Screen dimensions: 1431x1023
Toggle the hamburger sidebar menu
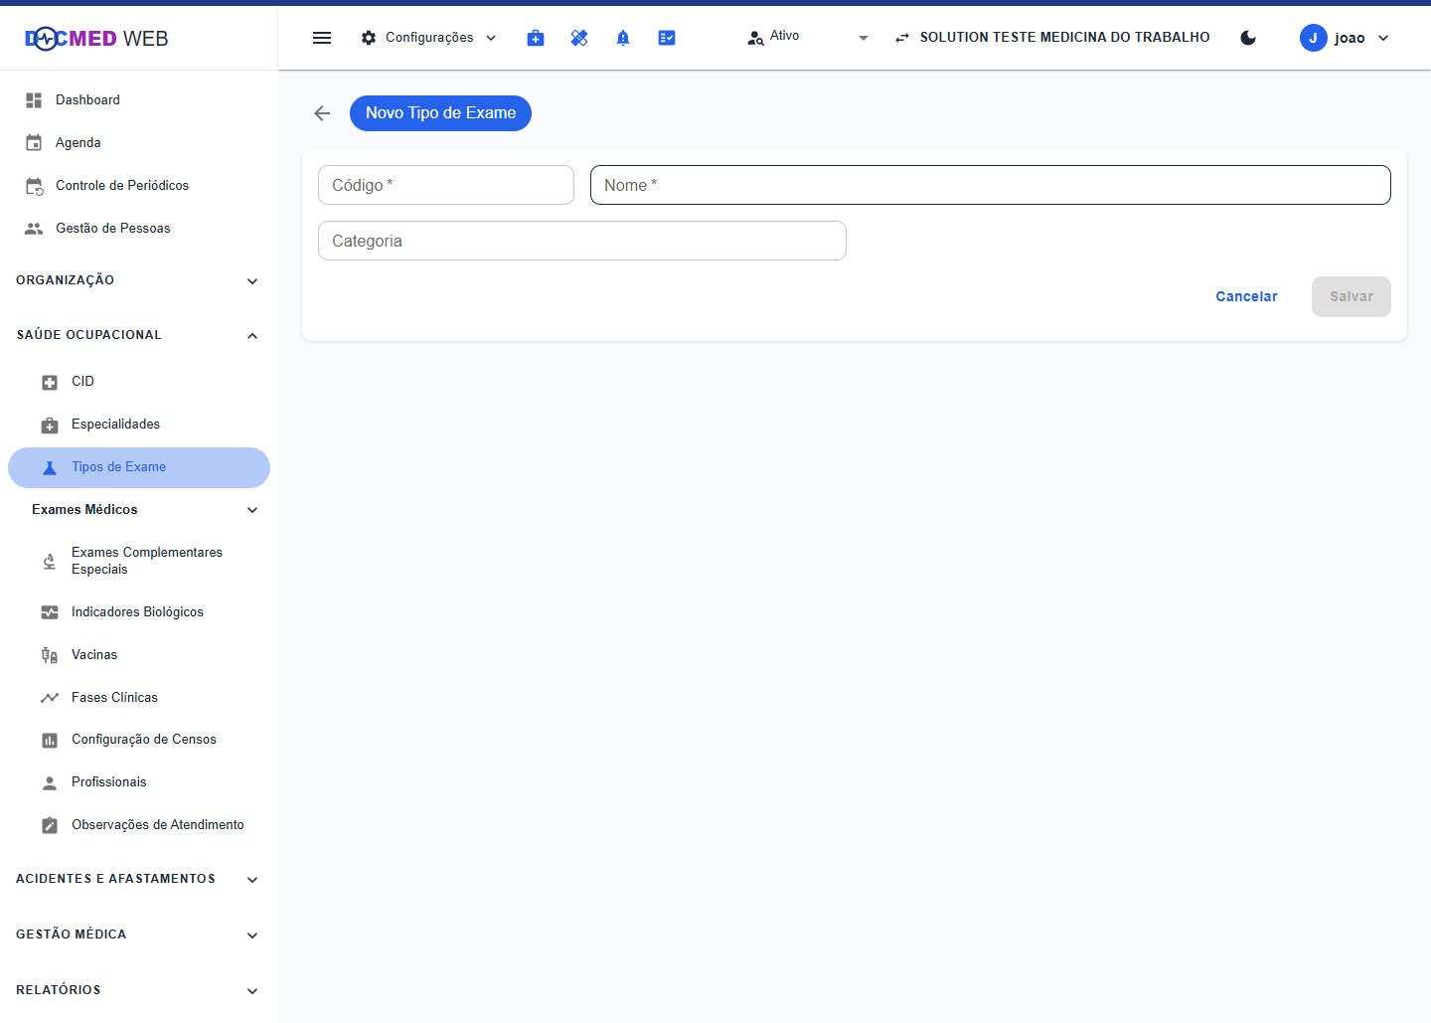[x=322, y=38]
